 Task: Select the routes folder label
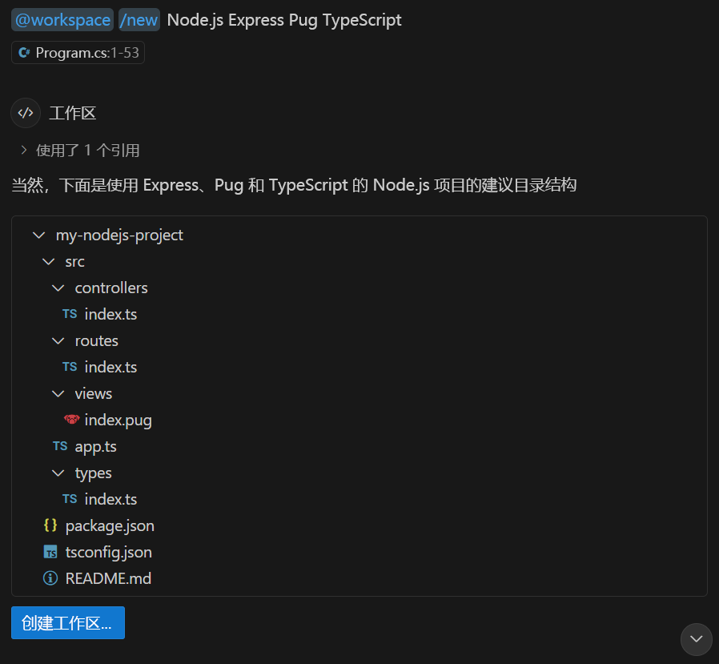click(x=96, y=340)
